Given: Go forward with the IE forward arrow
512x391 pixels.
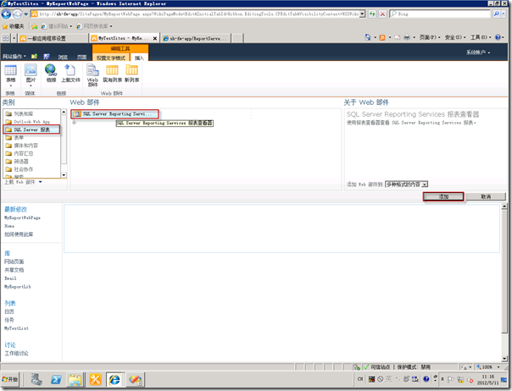Looking at the screenshot, I should click(17, 14).
